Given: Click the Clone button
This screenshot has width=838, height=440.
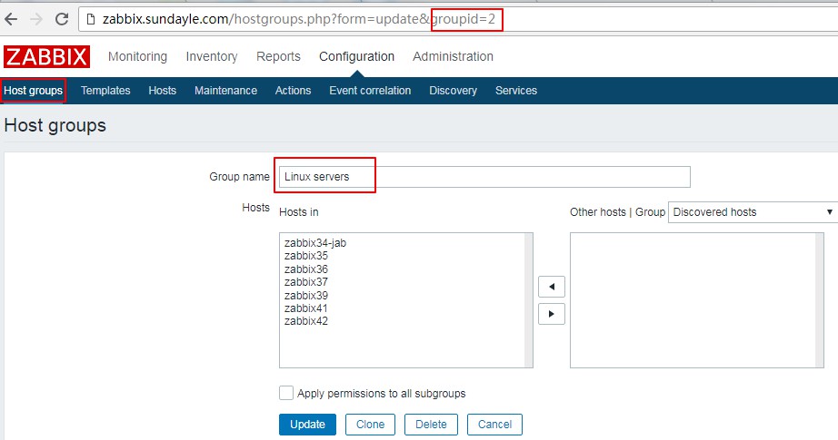Looking at the screenshot, I should tap(370, 424).
